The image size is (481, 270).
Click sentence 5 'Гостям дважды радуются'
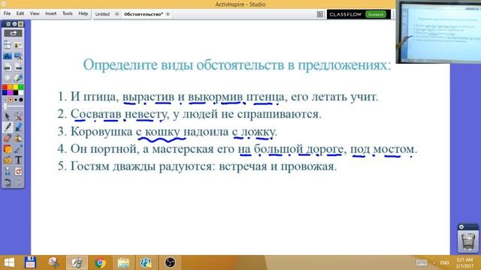[197, 166]
